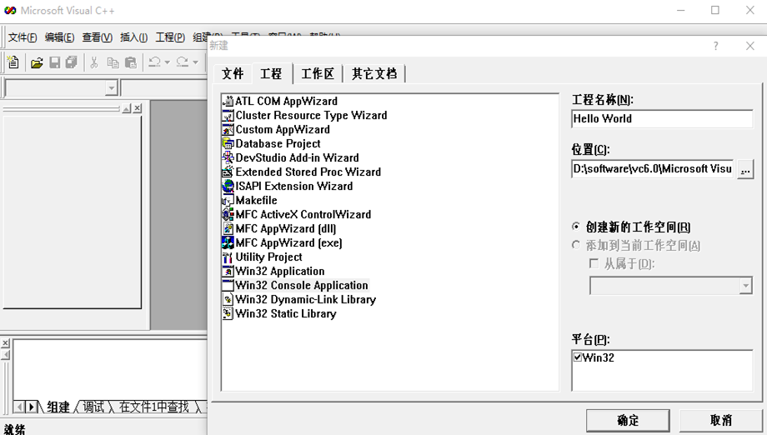
Task: Open the 工程(P) menu
Action: (170, 37)
